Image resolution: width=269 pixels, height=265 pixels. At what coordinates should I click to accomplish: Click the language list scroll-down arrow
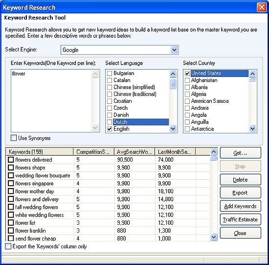[173, 128]
